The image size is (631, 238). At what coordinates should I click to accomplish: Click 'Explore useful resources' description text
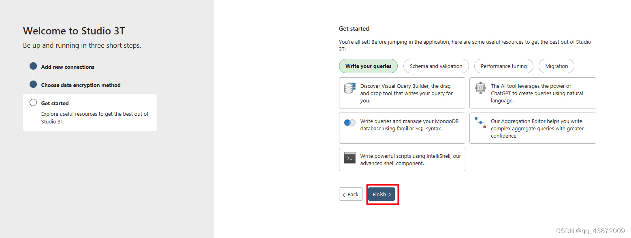(95, 118)
